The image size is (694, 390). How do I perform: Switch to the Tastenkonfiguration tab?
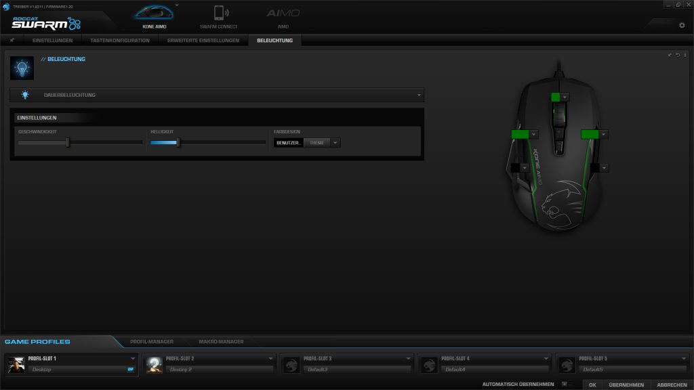(120, 40)
